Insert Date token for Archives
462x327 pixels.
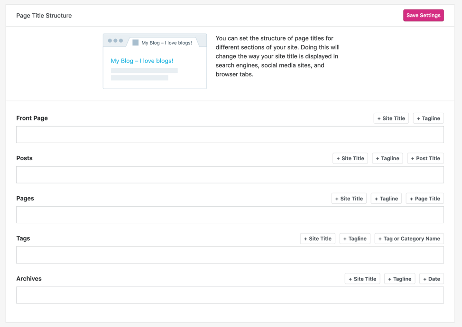(431, 279)
